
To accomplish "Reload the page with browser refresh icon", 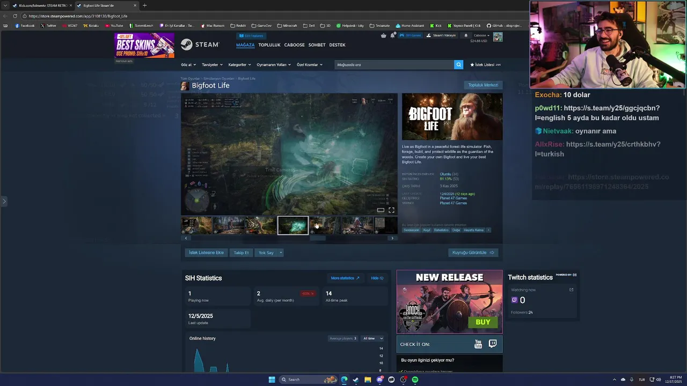I will click(x=15, y=16).
